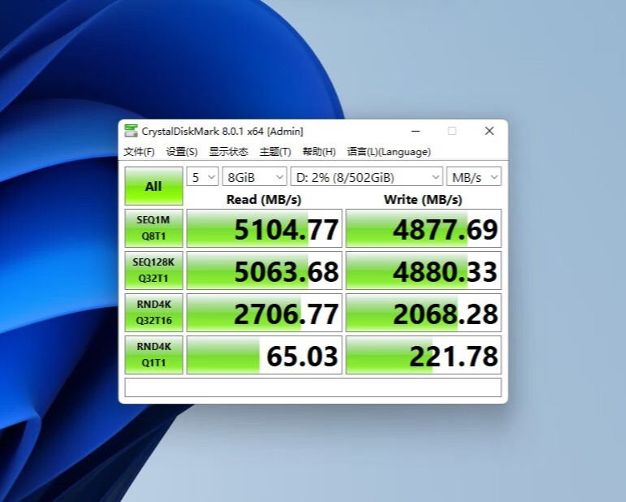Screen dimensions: 626x502
Task: Click the SEQ1M write result 4877.69
Action: pyautogui.click(x=424, y=228)
